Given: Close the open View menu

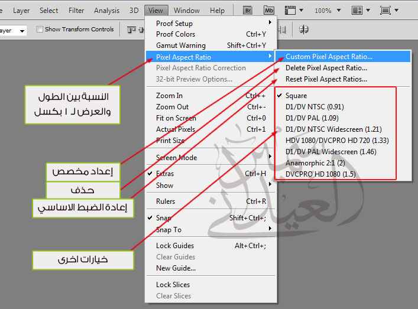Looking at the screenshot, I should point(156,11).
